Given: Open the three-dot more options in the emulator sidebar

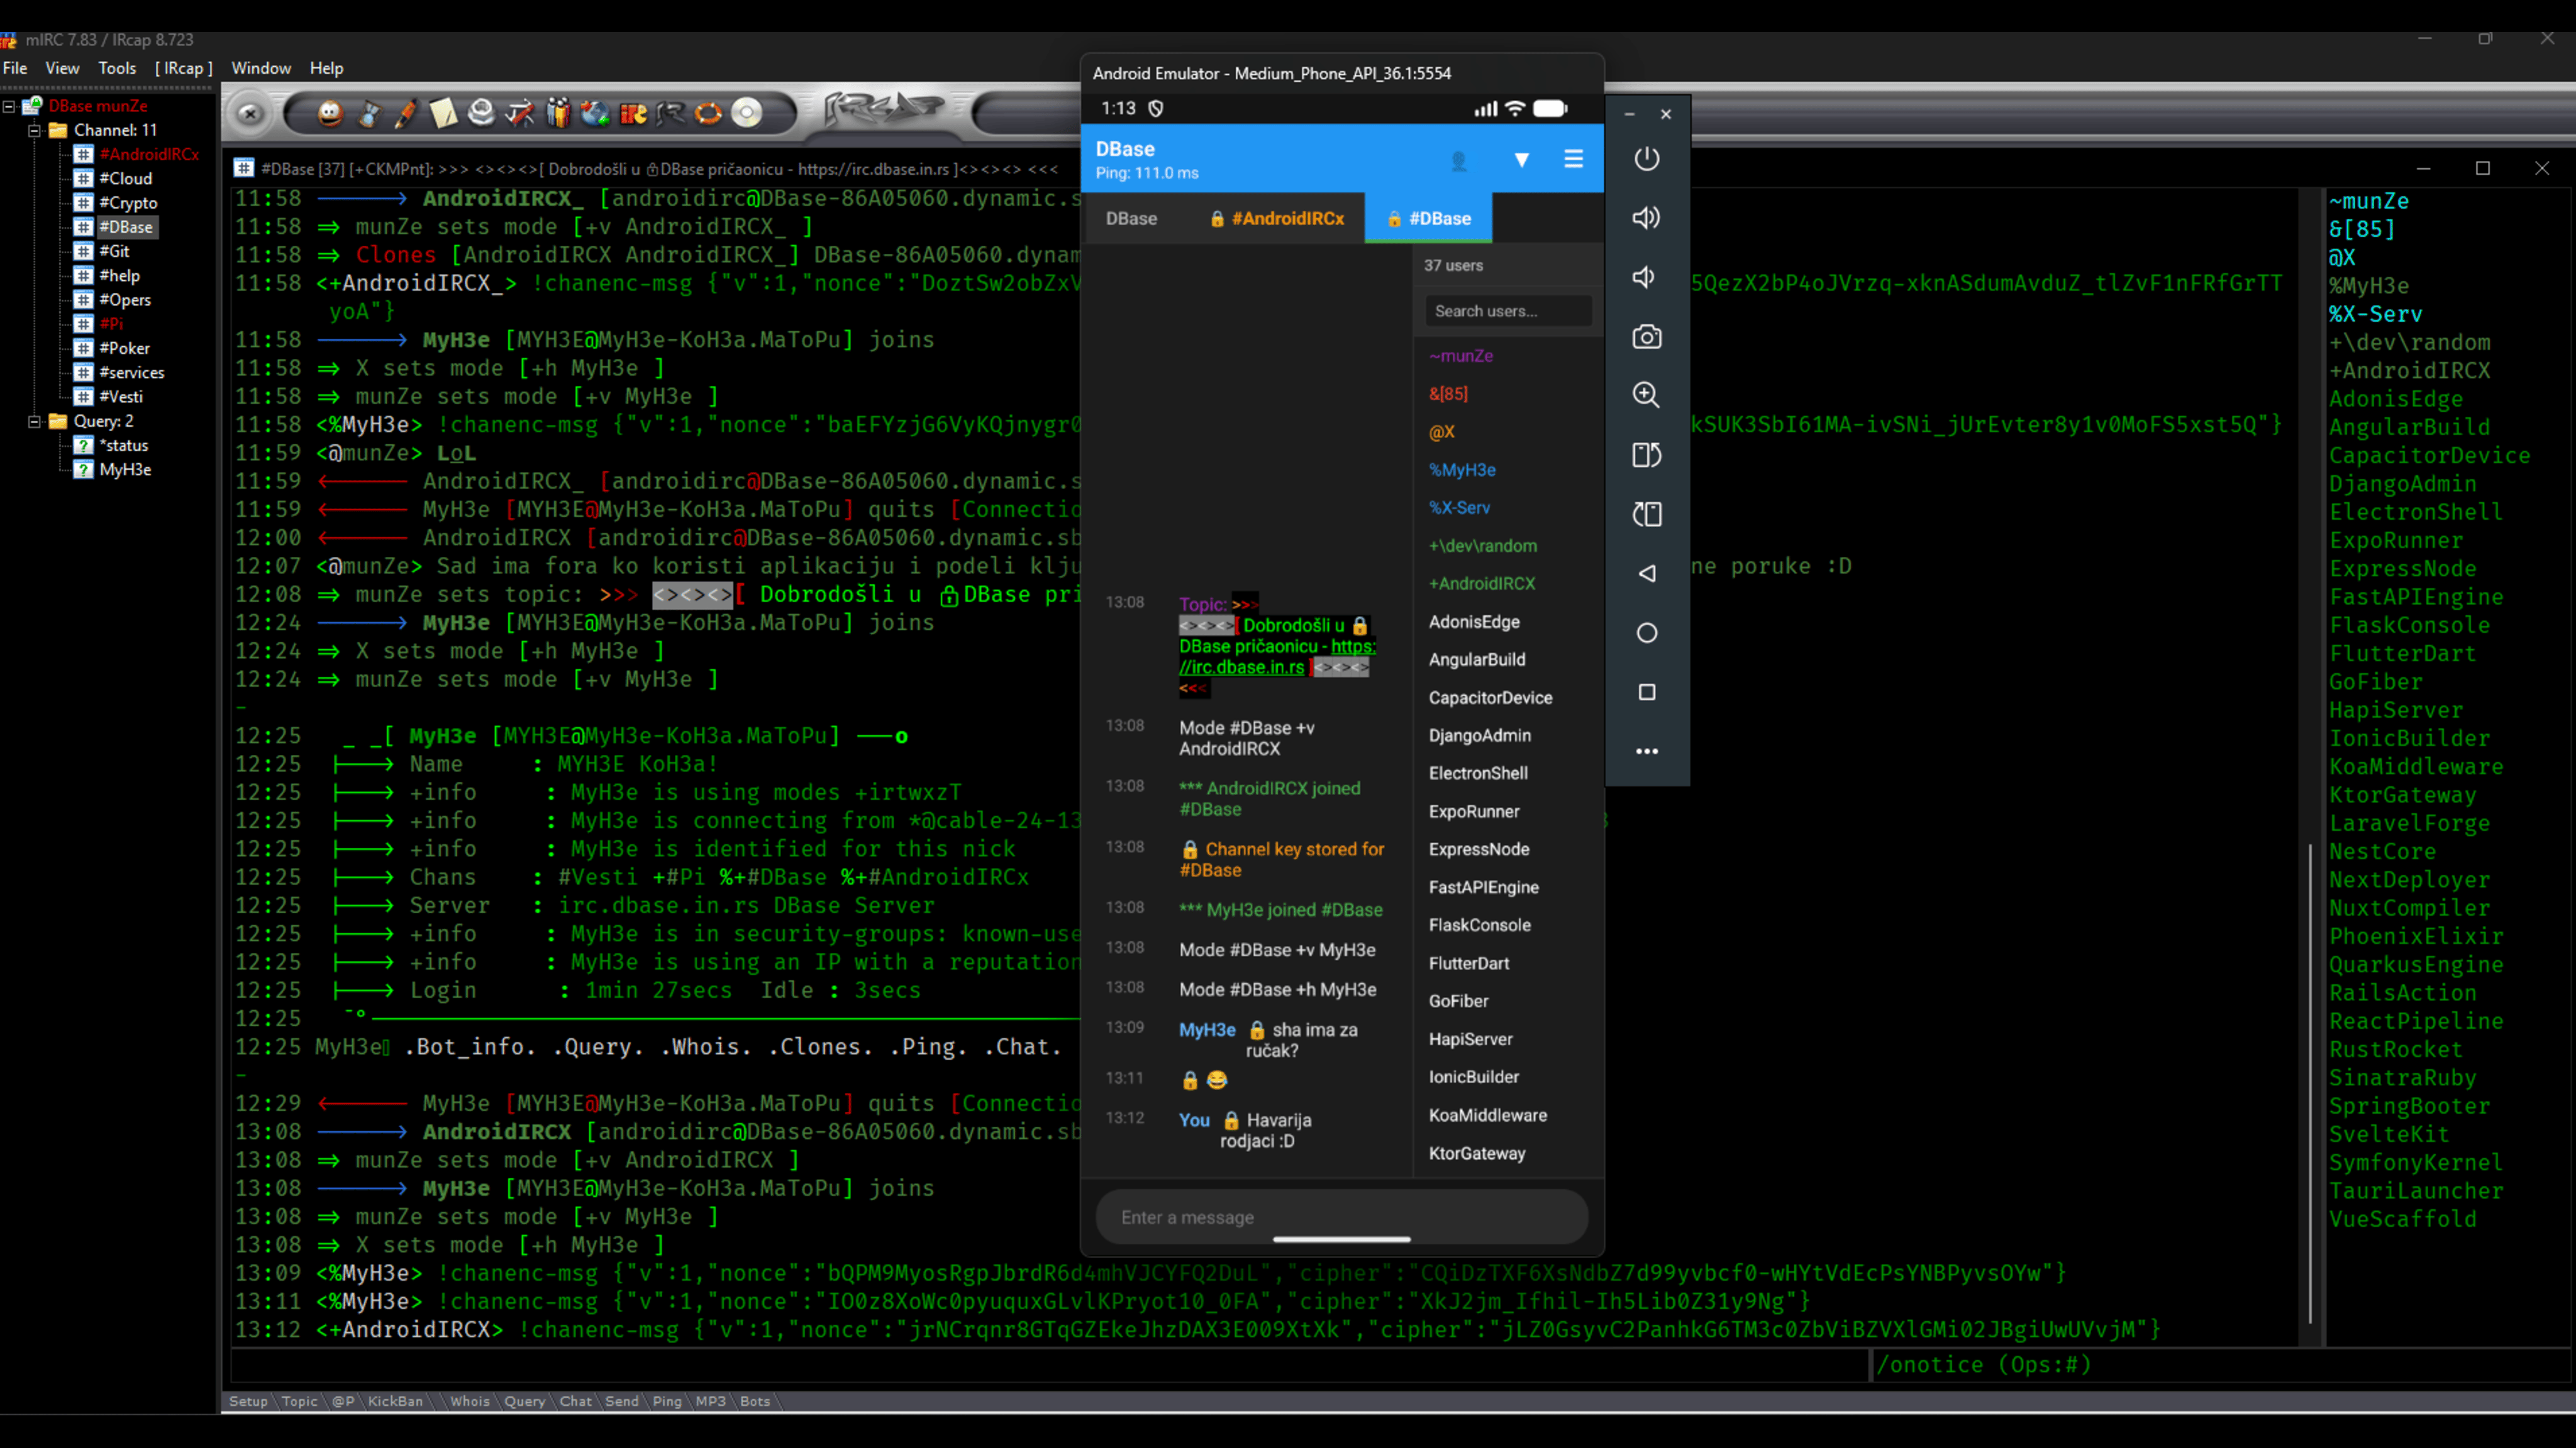Looking at the screenshot, I should pos(1647,750).
